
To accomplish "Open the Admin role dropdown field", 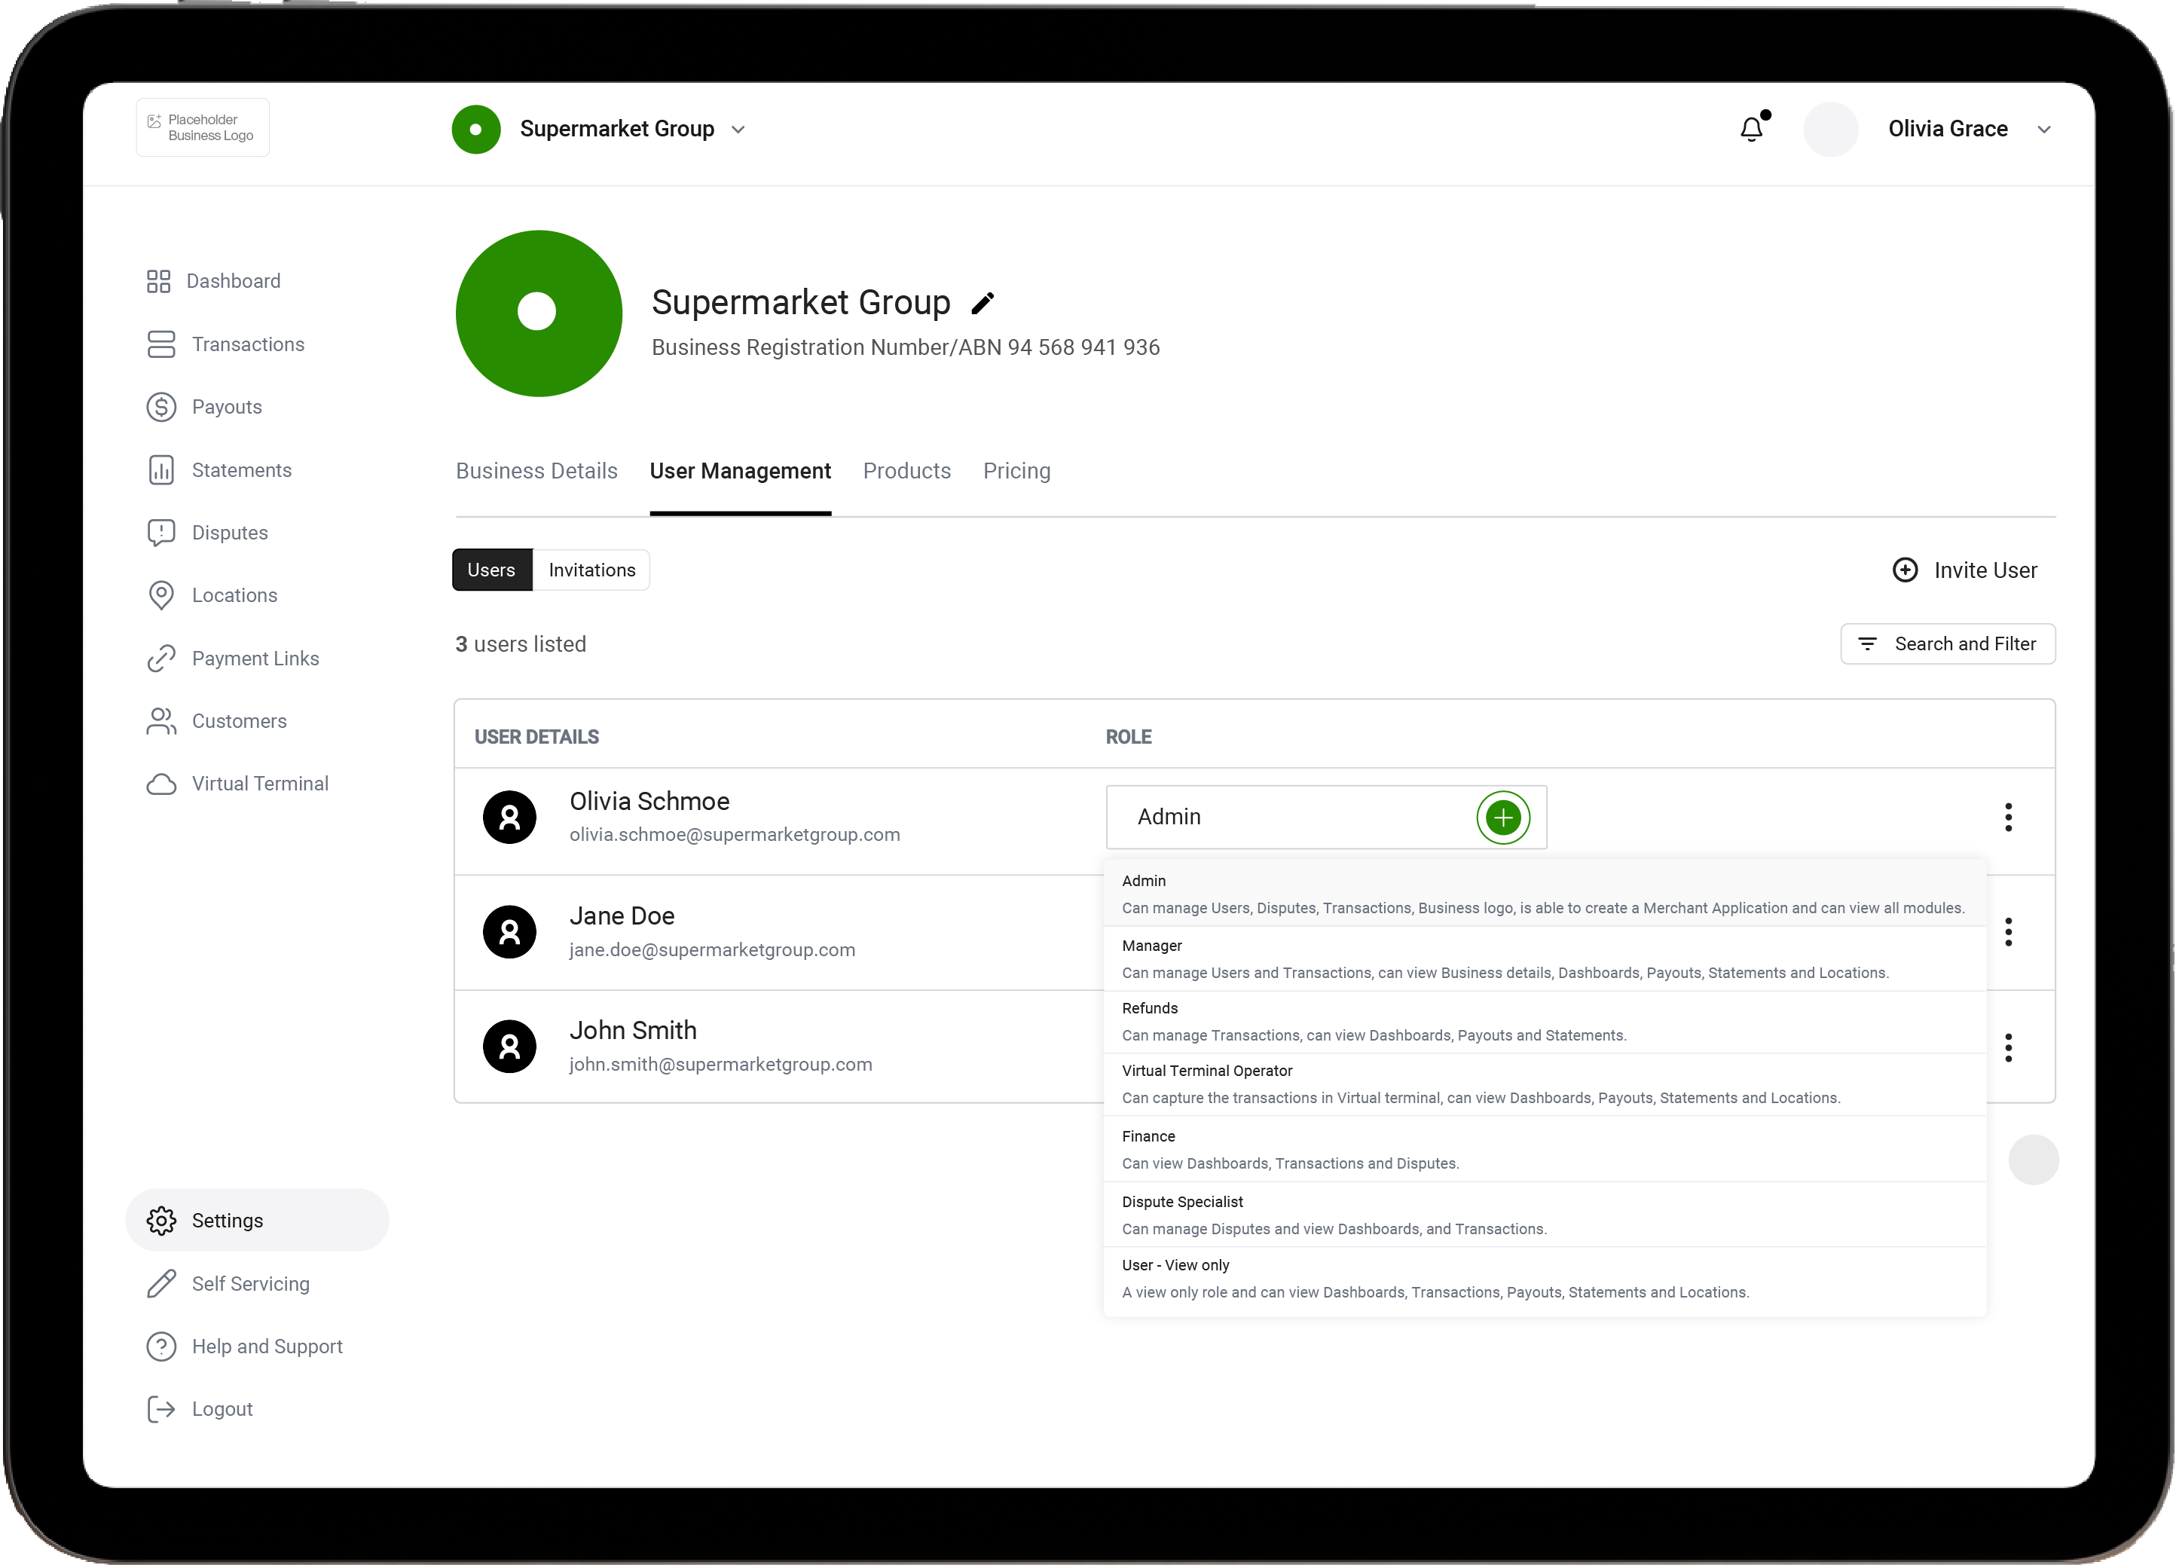I will pos(1326,818).
